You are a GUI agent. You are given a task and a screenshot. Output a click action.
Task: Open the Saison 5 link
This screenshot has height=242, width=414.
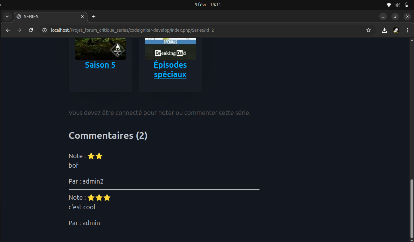(x=100, y=65)
